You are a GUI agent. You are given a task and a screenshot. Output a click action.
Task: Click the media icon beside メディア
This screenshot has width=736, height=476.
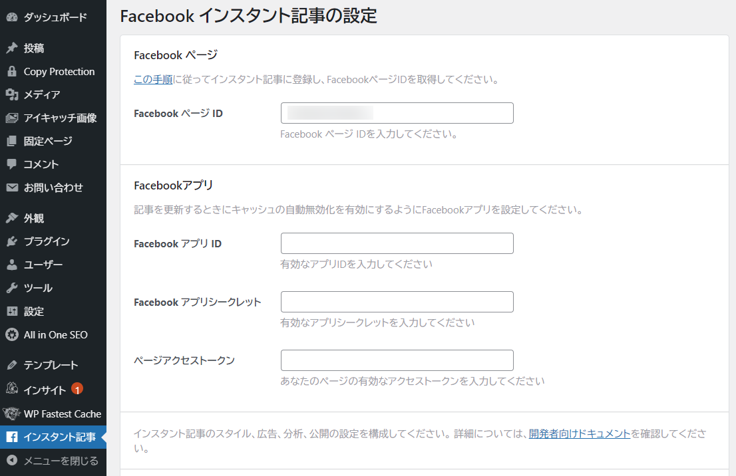(12, 94)
